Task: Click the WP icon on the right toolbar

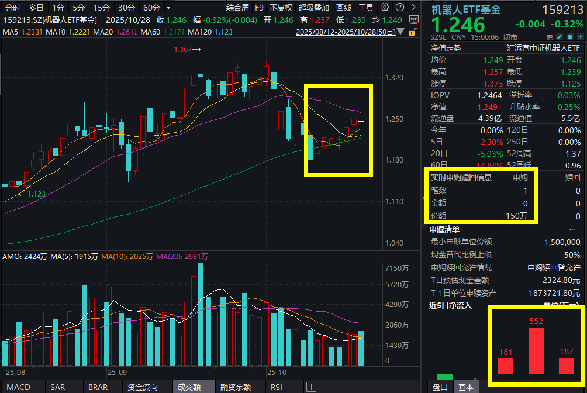Action: 414,19
